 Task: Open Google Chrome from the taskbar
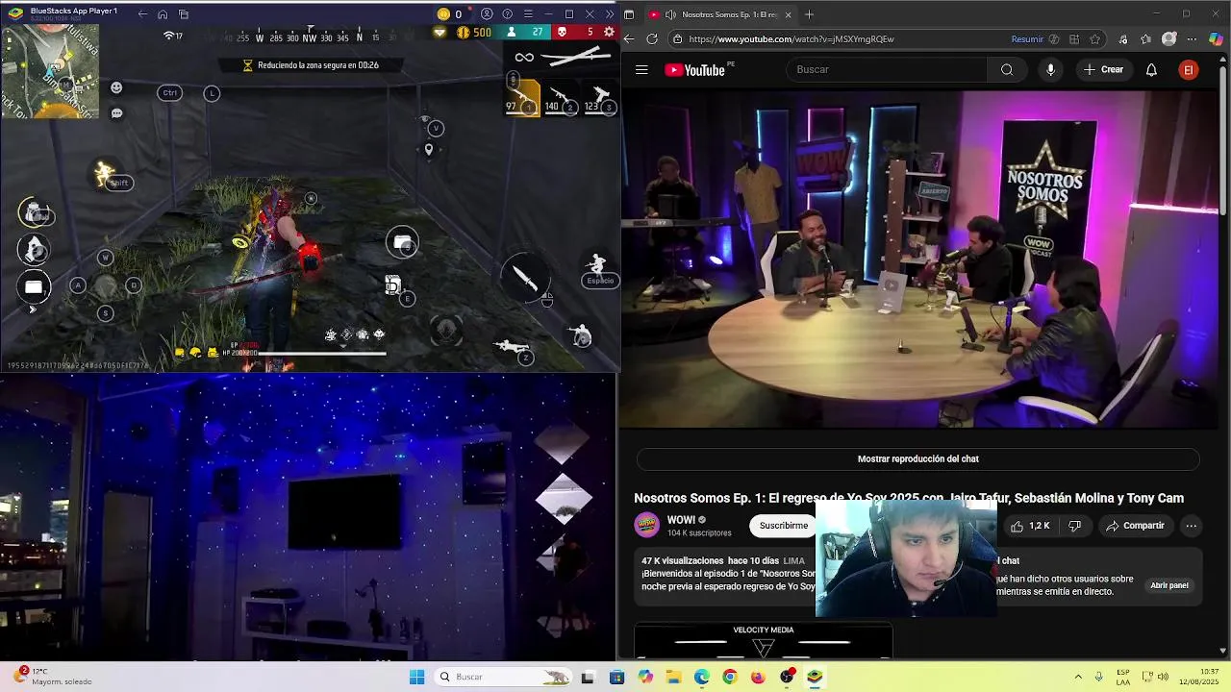(730, 677)
